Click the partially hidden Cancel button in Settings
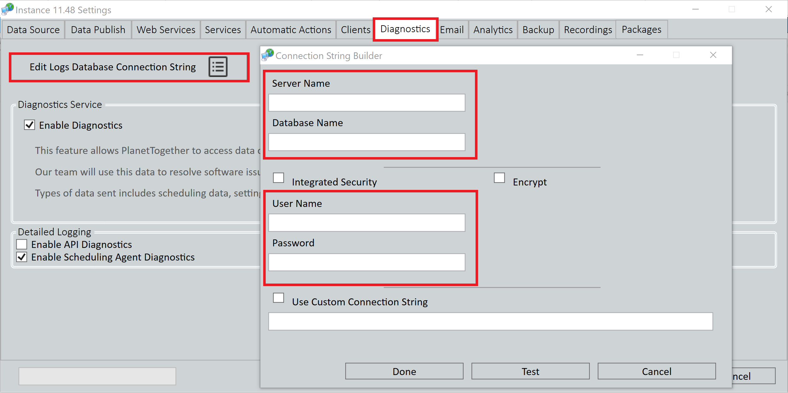The height and width of the screenshot is (393, 788). 754,376
